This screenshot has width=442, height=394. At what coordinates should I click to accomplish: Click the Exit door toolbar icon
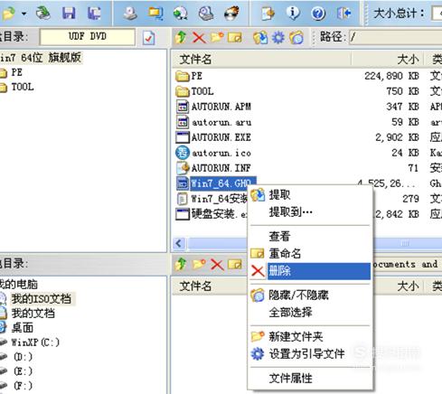[343, 13]
